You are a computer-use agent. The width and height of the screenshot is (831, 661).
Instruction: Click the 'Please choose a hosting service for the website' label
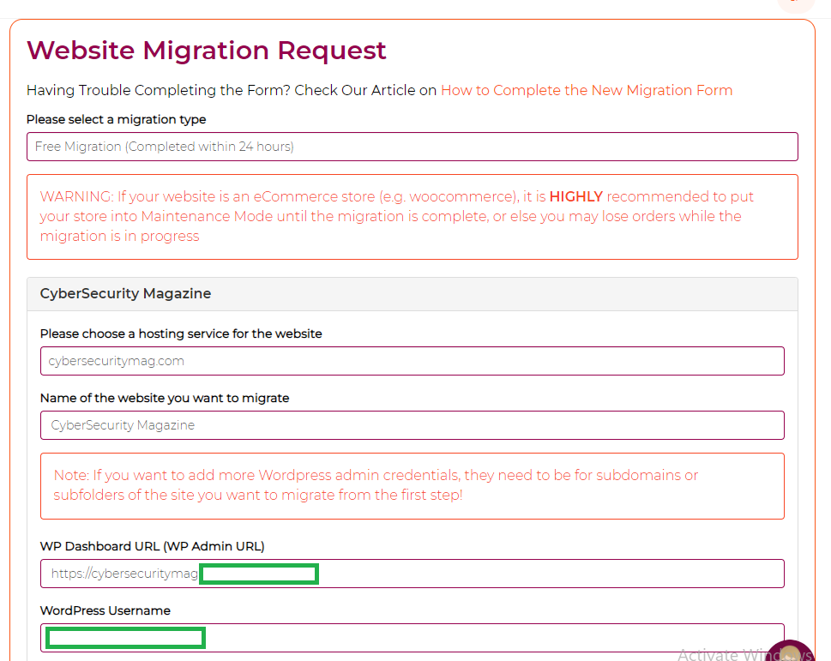(181, 334)
